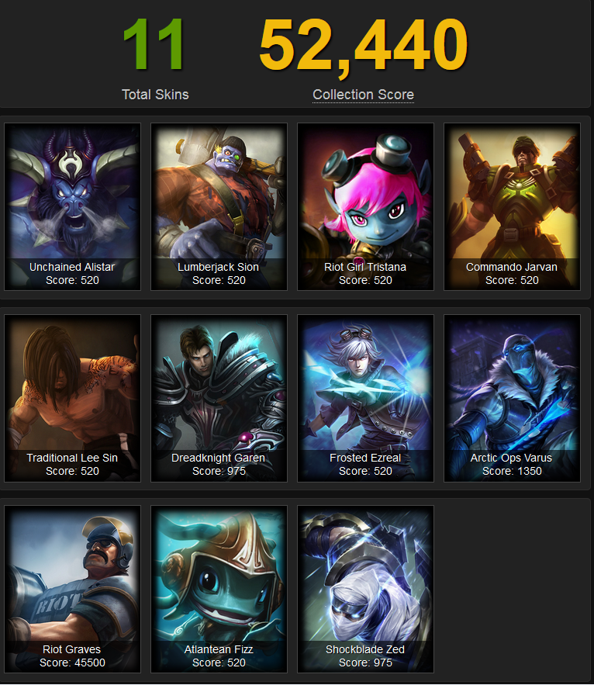Image resolution: width=594 pixels, height=685 pixels.
Task: Open the Unchained Alistar skin card
Action: pos(72,206)
